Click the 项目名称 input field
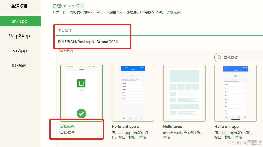The height and width of the screenshot is (147, 263). [159, 30]
